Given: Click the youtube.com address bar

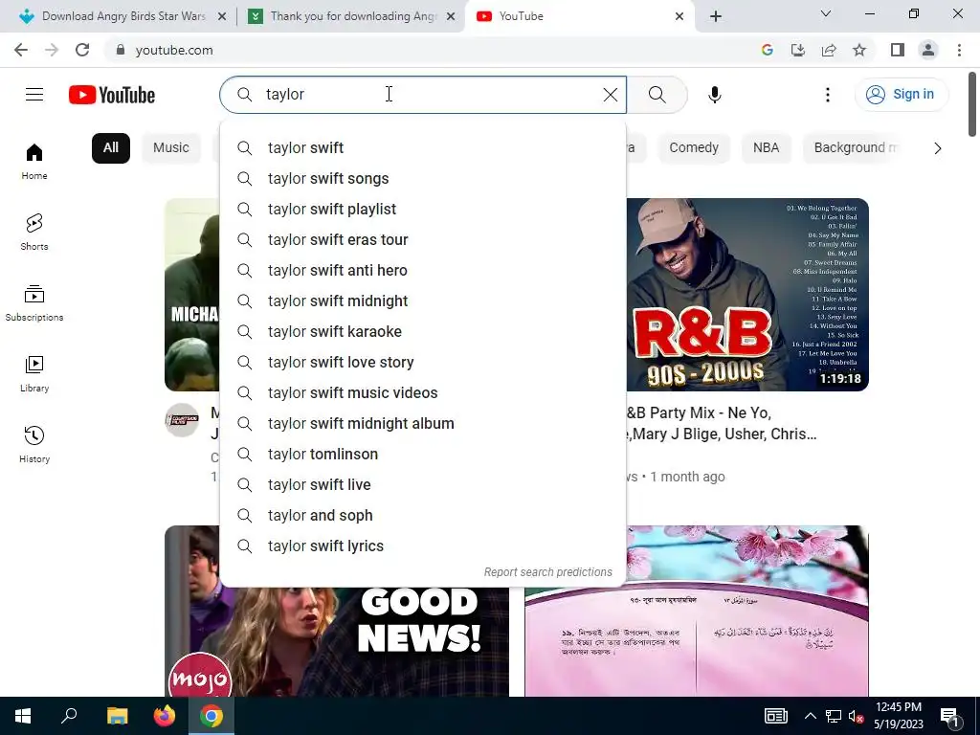Looking at the screenshot, I should click(432, 50).
